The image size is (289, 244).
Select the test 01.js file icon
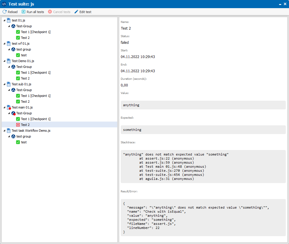point(9,20)
